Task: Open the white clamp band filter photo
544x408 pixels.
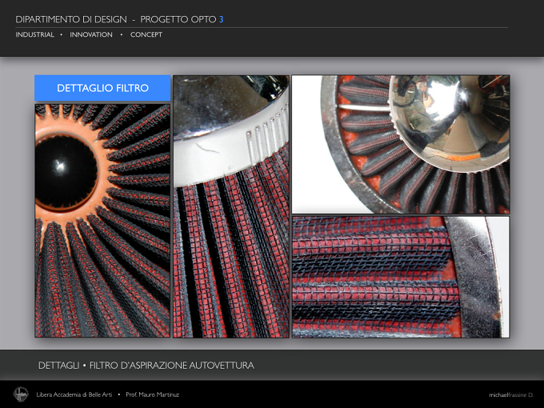Action: (x=231, y=206)
